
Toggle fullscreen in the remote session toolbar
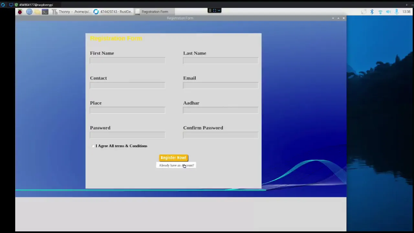click(x=214, y=10)
